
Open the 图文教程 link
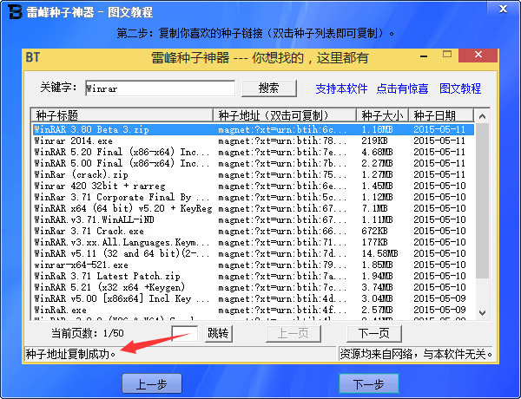pyautogui.click(x=460, y=88)
